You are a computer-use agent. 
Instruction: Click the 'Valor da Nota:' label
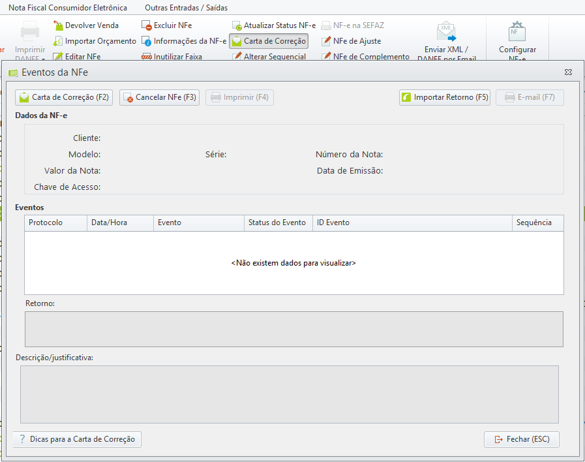click(72, 171)
